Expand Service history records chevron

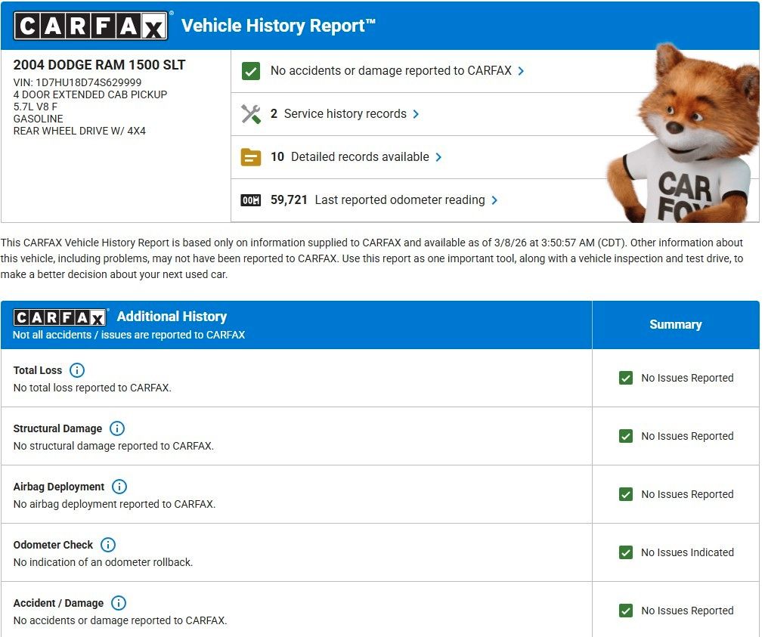(417, 114)
